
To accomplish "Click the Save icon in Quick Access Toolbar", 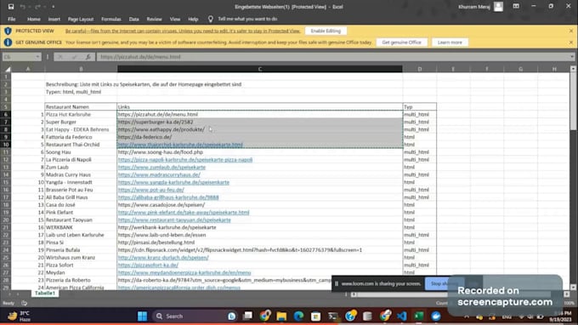I will [x=11, y=7].
